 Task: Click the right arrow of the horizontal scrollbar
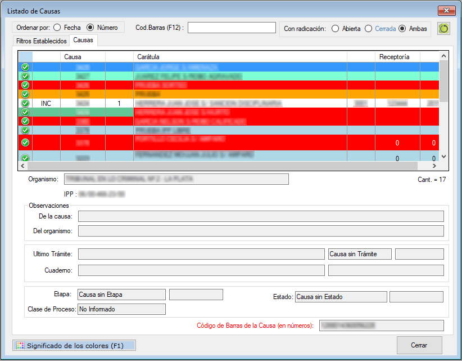[x=434, y=166]
